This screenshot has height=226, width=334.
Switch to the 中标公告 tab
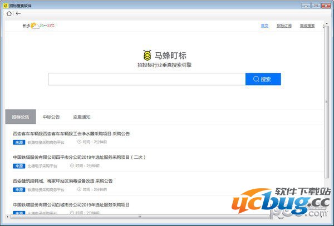(51, 117)
